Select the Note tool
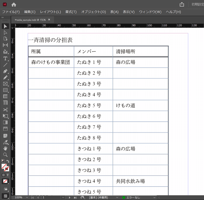This screenshot has height=200, width=204. [5, 136]
